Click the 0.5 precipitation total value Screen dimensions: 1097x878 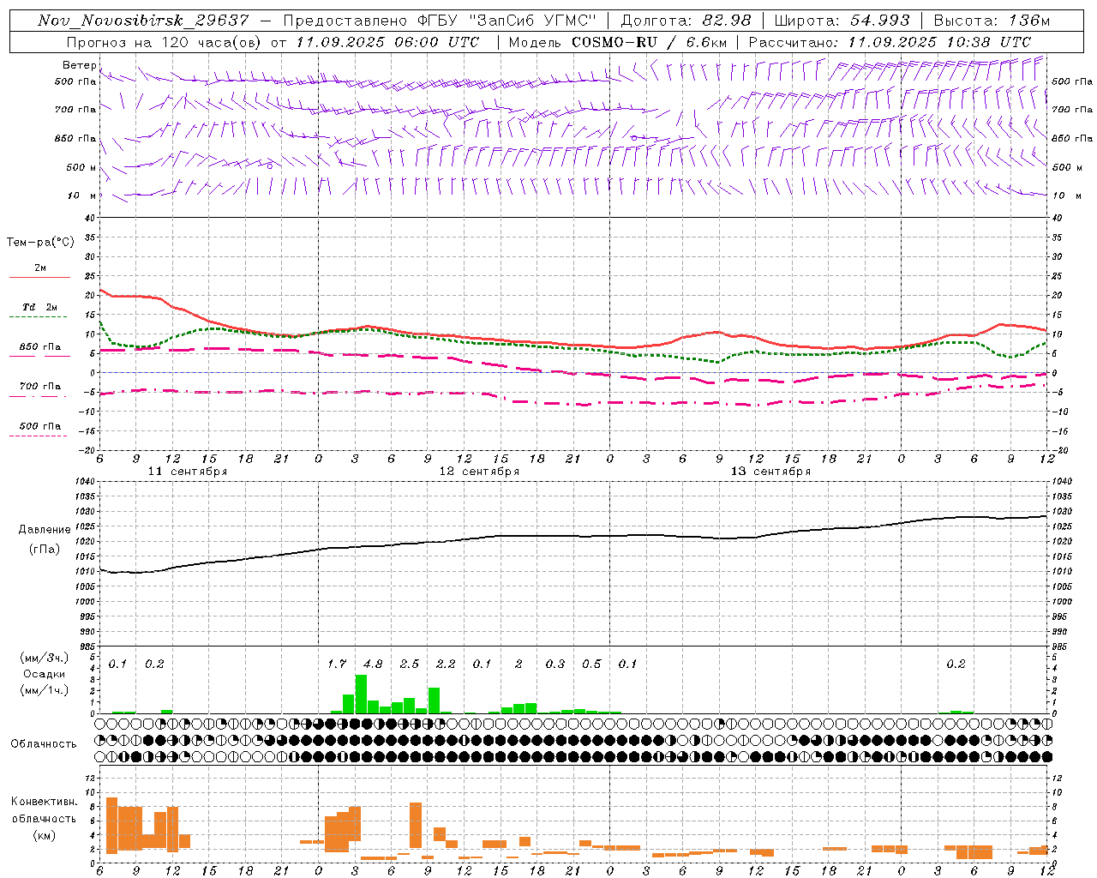click(591, 665)
